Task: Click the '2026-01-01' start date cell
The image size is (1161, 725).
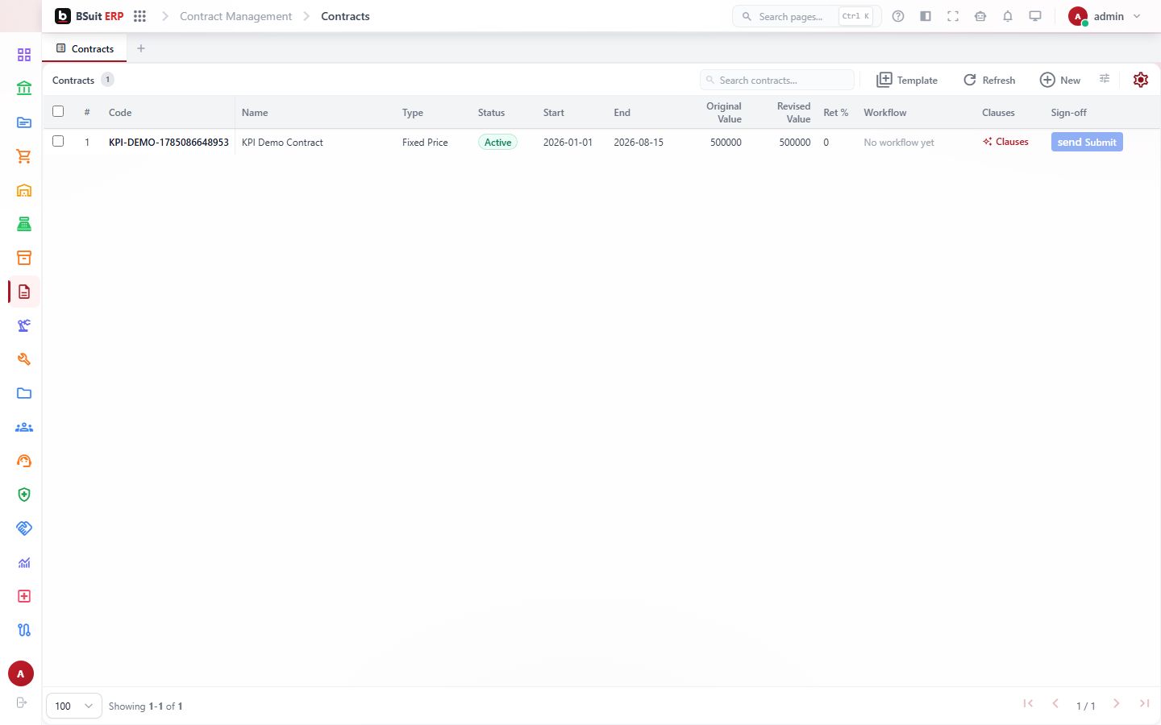Action: click(568, 143)
